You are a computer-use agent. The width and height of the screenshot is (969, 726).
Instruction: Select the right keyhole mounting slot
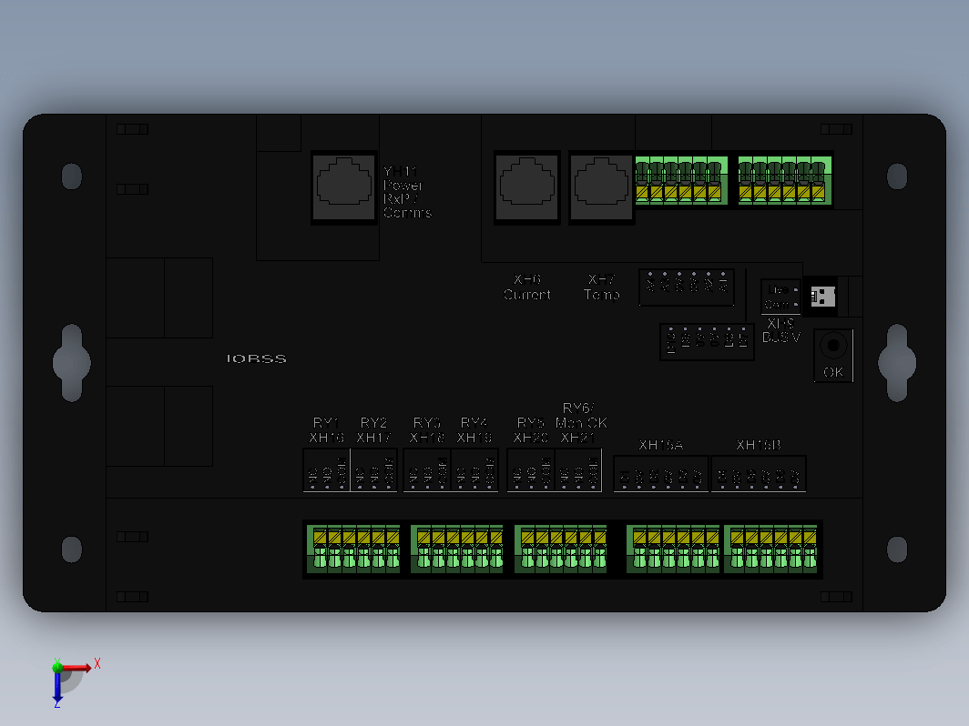point(897,363)
